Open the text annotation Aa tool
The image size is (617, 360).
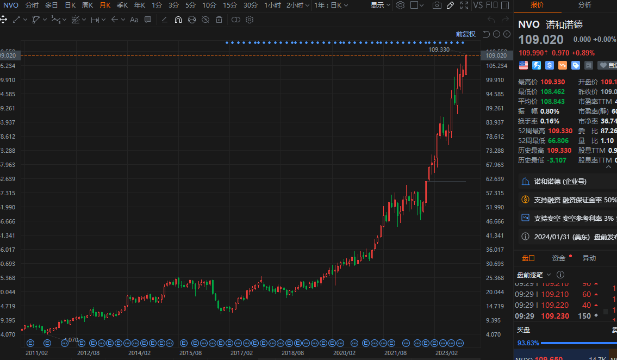[x=134, y=20]
